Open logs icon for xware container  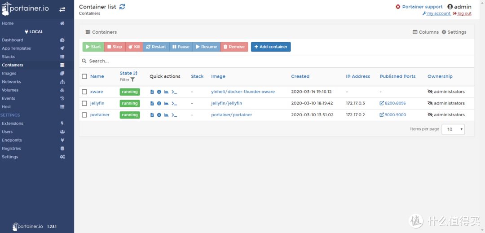152,92
